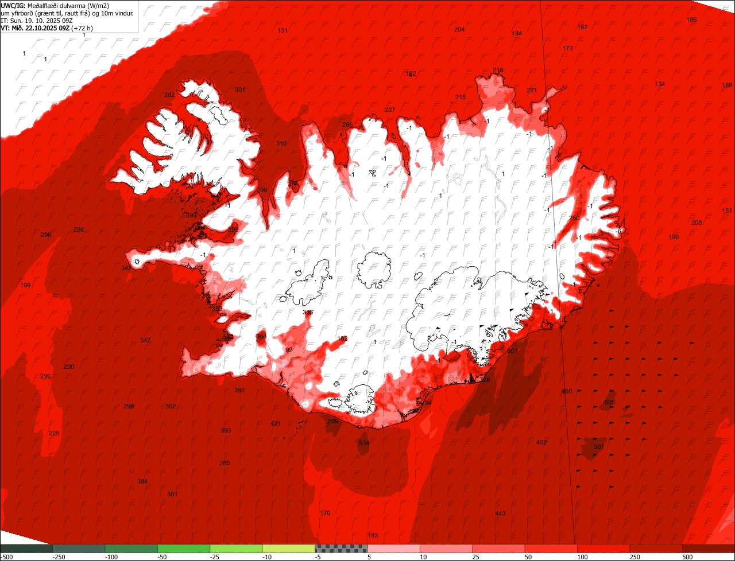Click the map value 505
This screenshot has width=735, height=561.
click(610, 403)
